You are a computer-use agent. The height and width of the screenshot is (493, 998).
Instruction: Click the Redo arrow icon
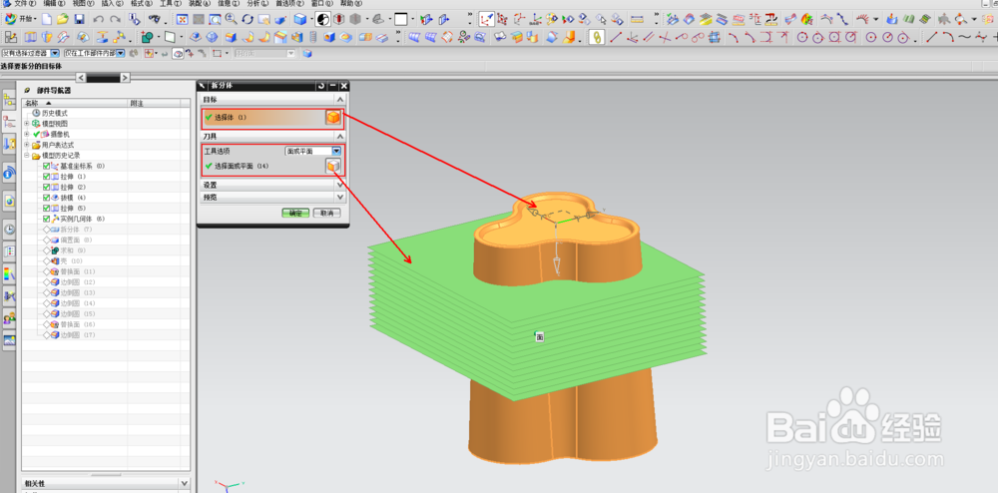(x=115, y=19)
